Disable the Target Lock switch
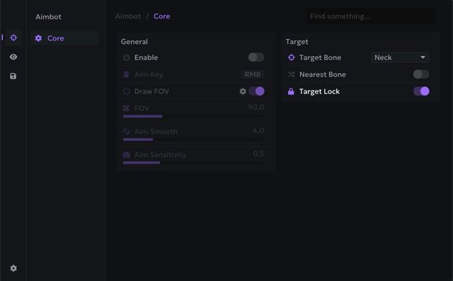 pyautogui.click(x=421, y=91)
